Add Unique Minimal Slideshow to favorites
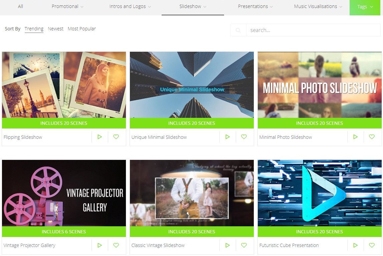Screen dimensions: 383x256 point(244,137)
